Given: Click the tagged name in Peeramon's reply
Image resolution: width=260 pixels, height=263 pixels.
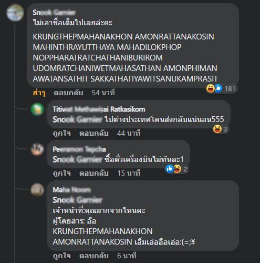Looking at the screenshot, I should coord(77,159).
